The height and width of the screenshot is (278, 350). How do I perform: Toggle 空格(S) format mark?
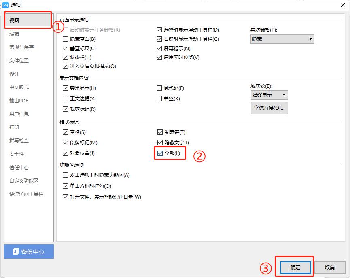click(65, 132)
